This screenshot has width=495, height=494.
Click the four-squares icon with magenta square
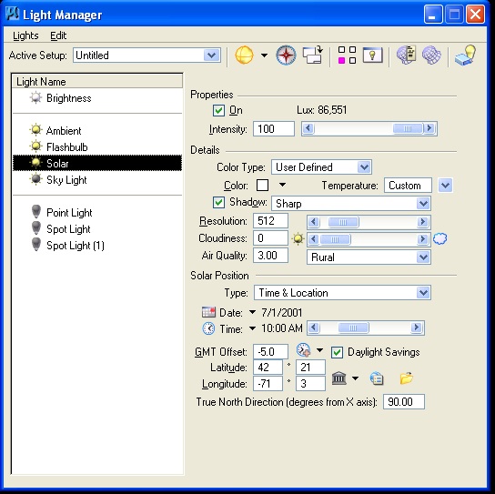(x=347, y=55)
